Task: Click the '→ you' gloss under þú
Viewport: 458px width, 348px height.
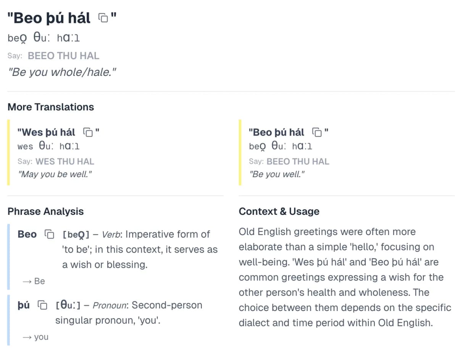Action: click(35, 337)
